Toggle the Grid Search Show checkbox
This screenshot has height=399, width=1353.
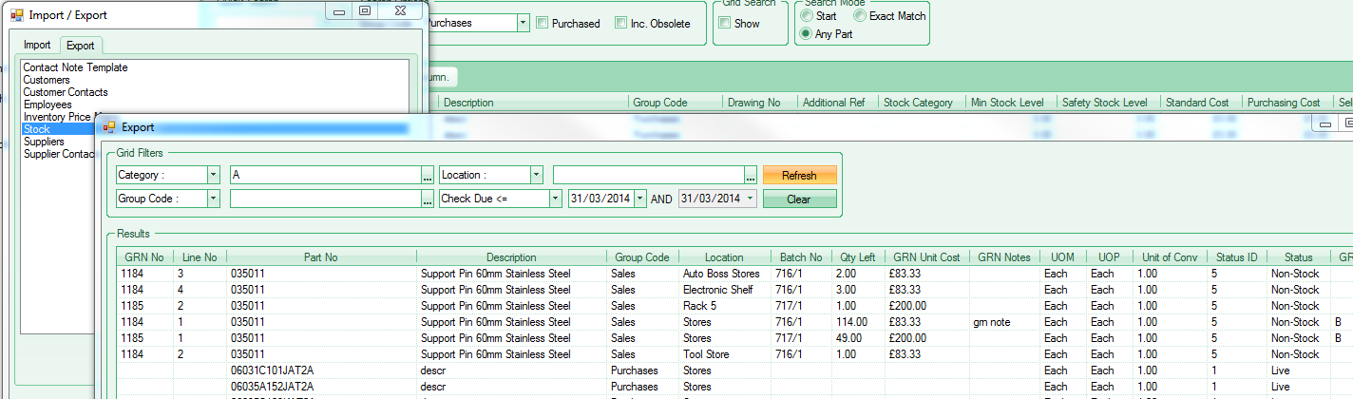click(x=725, y=23)
